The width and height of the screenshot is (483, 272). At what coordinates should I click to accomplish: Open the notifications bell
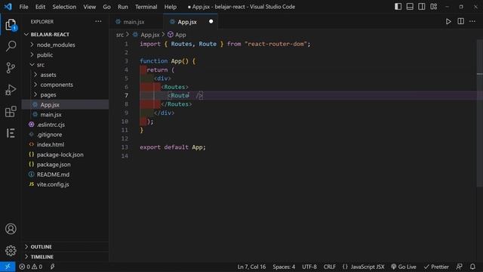tap(472, 267)
